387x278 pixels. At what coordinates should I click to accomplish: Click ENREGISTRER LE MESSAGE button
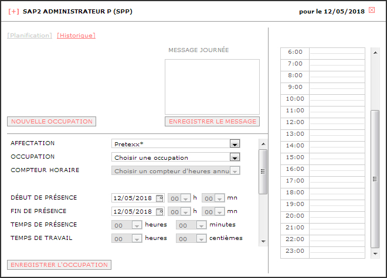[212, 122]
